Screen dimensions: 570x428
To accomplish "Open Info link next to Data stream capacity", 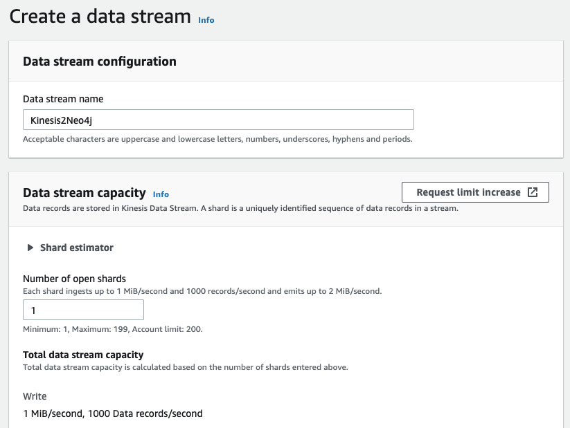I will click(161, 194).
